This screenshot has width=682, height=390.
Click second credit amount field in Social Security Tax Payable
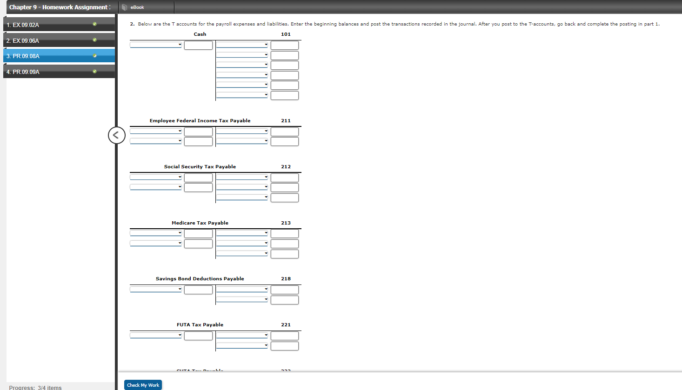point(285,187)
